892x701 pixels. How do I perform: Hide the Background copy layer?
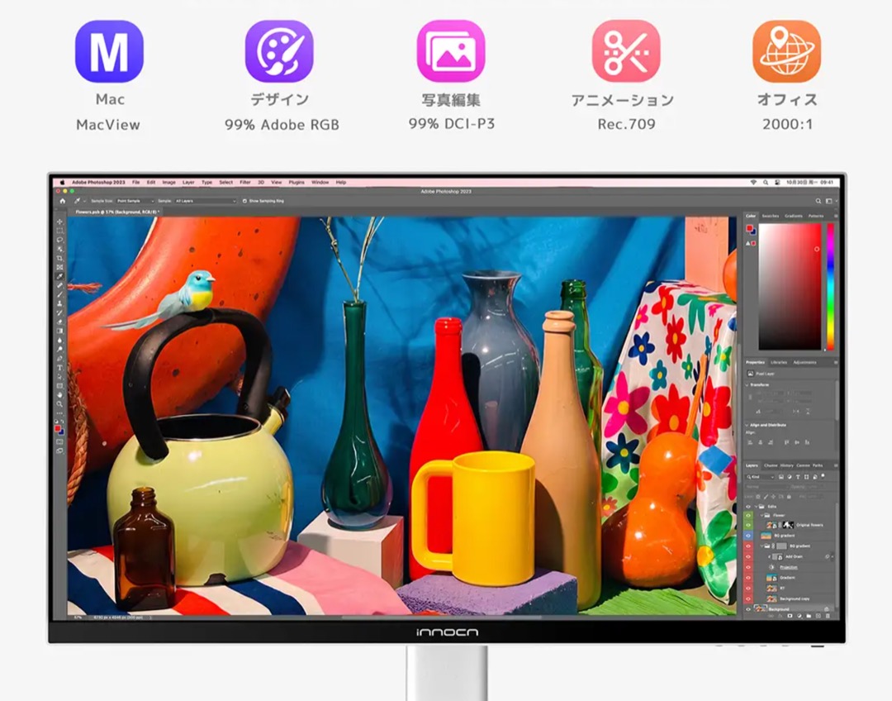coord(748,599)
